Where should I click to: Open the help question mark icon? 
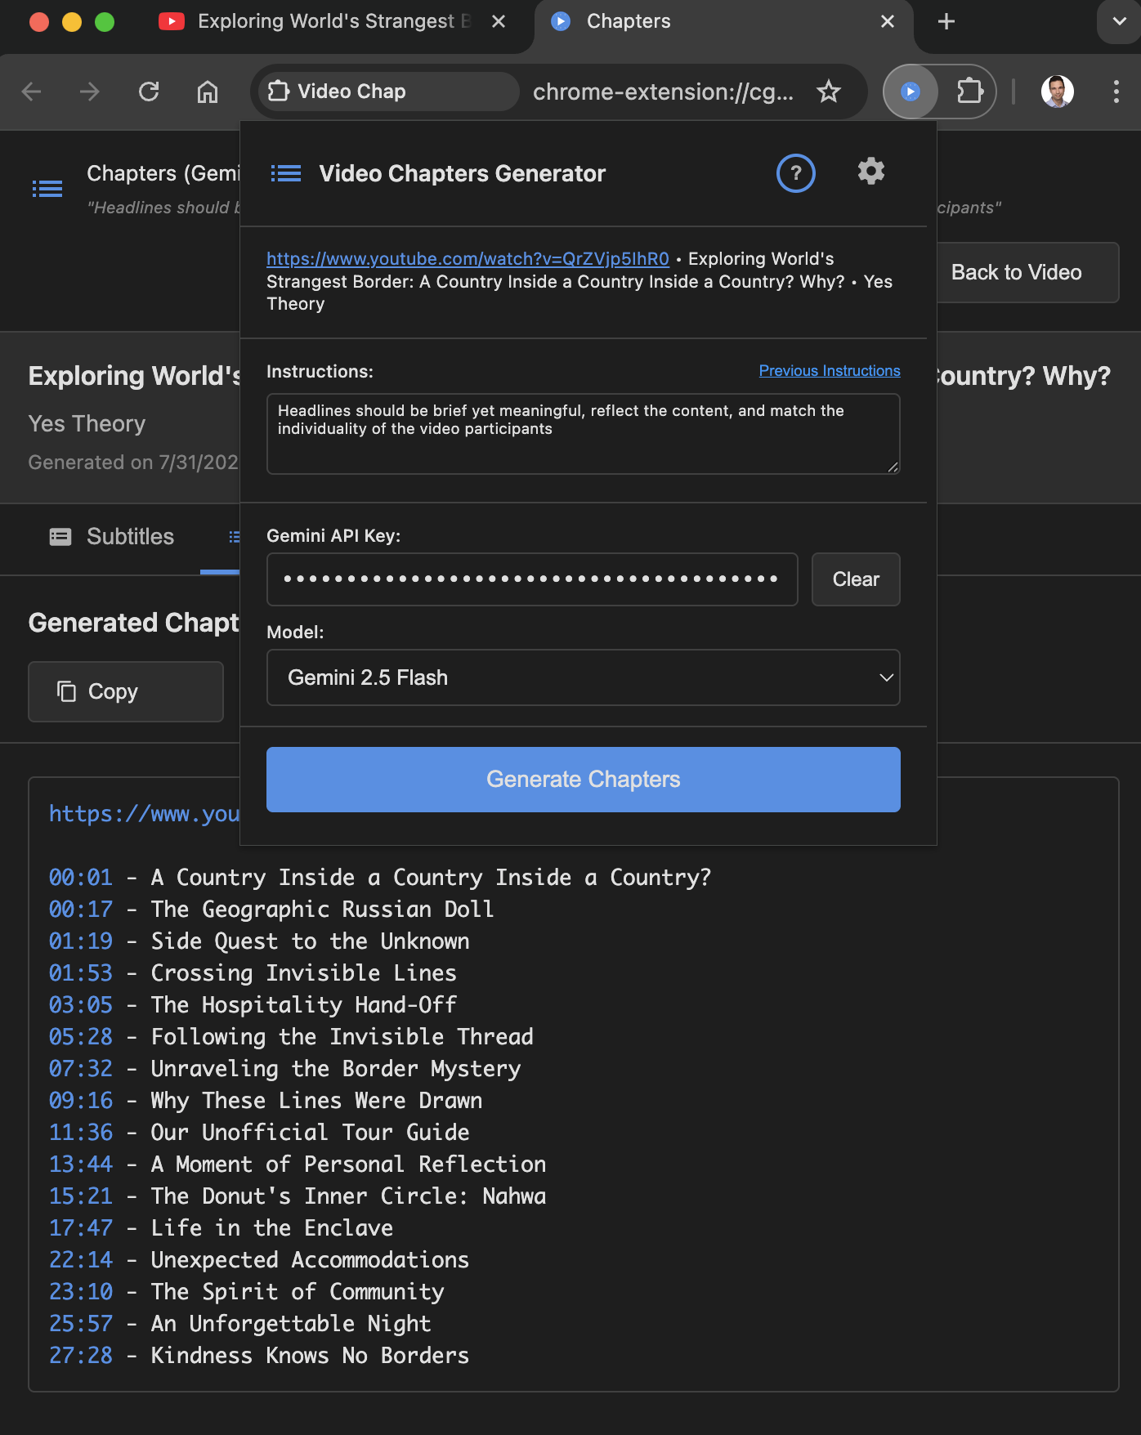pos(795,173)
